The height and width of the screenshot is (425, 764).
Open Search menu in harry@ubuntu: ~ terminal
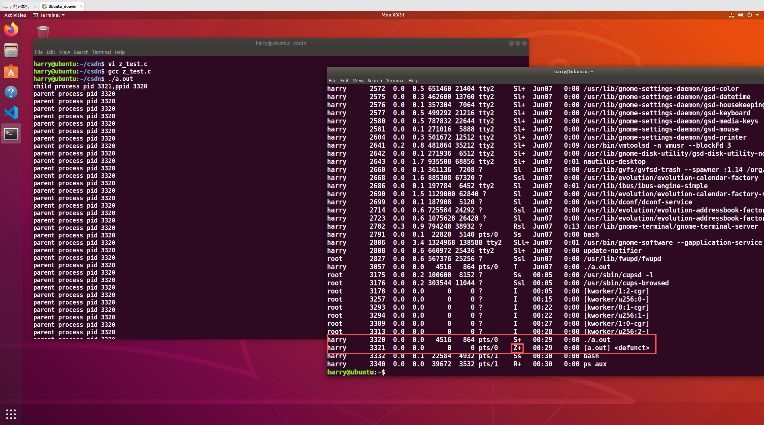[375, 81]
